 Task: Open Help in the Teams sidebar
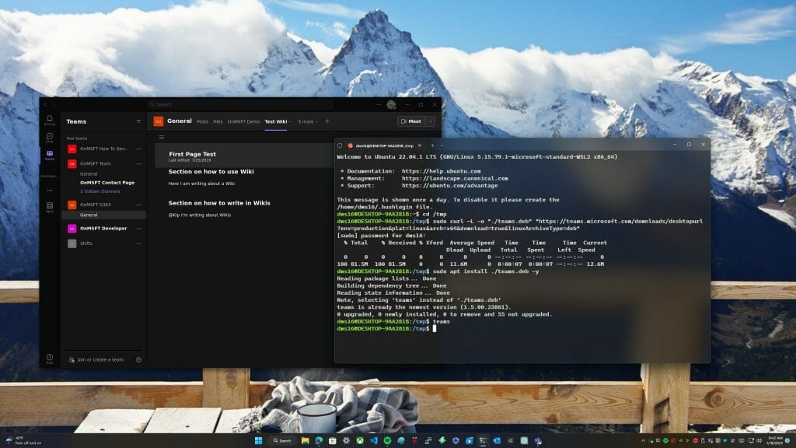[x=49, y=359]
